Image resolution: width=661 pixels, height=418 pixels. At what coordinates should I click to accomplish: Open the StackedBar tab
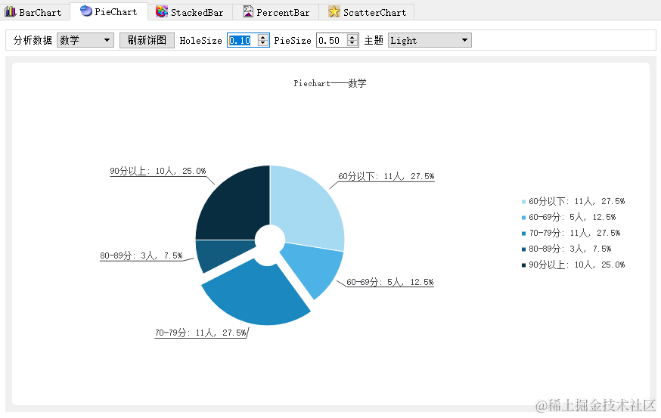(x=191, y=12)
